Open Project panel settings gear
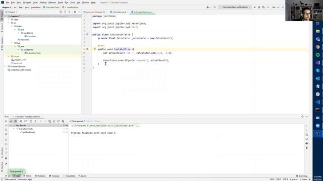Screen dimensions: 323x181 (75, 12)
